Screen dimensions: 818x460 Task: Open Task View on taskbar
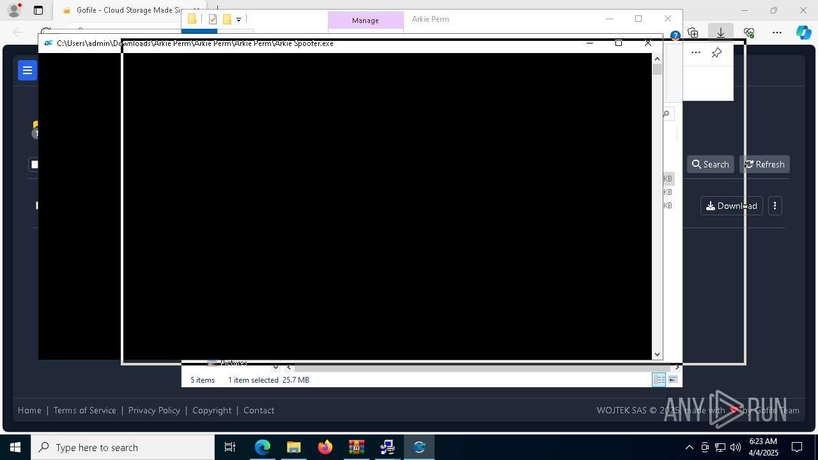(x=230, y=447)
